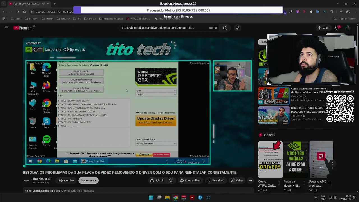This screenshot has height=202, width=359.
Task: Open the account avatar menu
Action: tap(348, 28)
